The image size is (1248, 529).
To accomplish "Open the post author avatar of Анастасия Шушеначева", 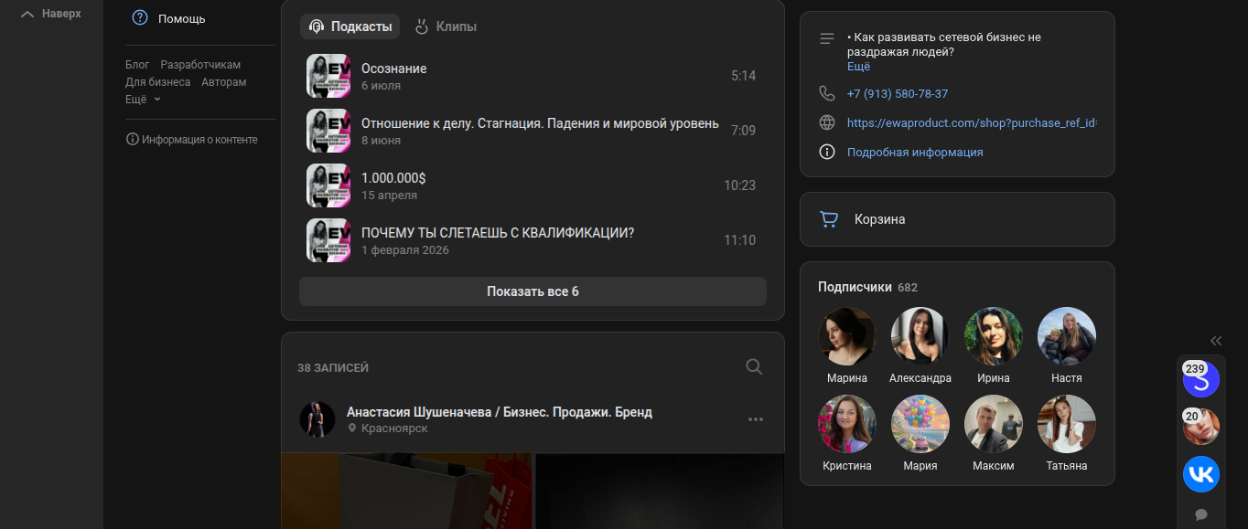I will [317, 419].
